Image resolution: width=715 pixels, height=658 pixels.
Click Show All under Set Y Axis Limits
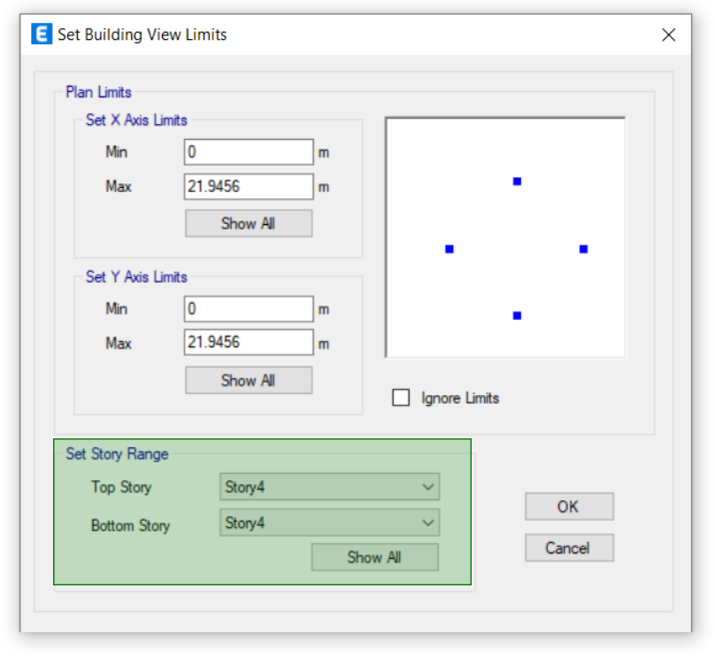pyautogui.click(x=248, y=380)
